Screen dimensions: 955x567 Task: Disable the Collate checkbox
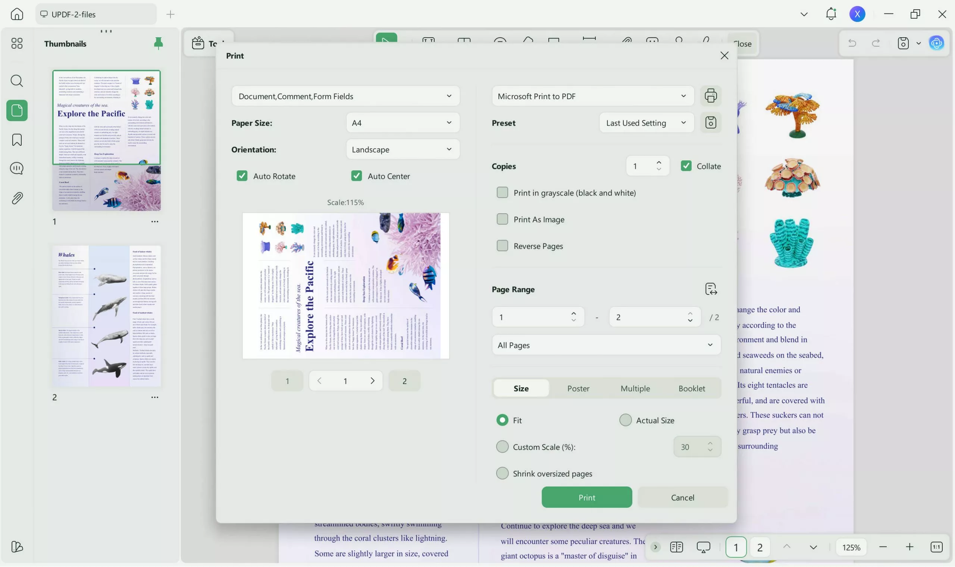pos(686,165)
